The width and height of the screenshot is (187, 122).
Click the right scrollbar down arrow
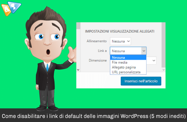(x=164, y=70)
